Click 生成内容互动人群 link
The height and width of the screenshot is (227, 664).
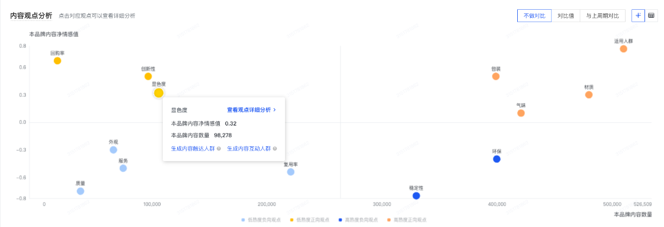pyautogui.click(x=249, y=149)
